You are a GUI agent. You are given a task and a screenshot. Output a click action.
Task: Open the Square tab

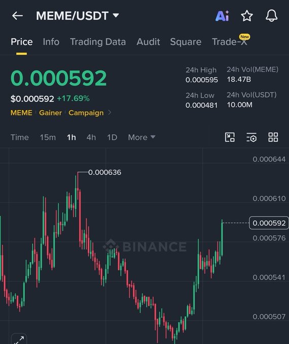click(186, 41)
